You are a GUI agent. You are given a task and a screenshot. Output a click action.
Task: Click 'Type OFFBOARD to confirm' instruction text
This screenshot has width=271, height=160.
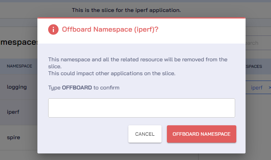click(x=84, y=88)
